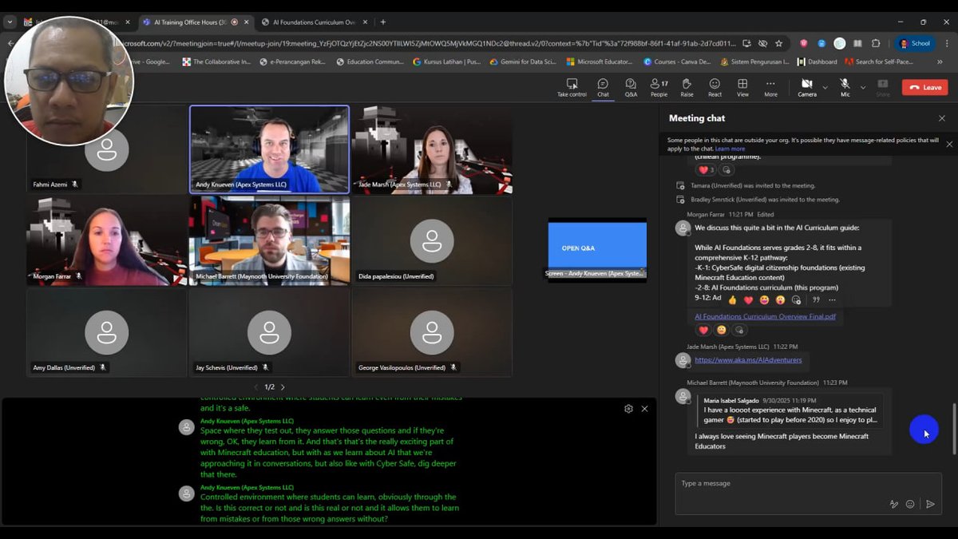React with surprised emoji in hover bar
This screenshot has height=539, width=958.
click(x=780, y=300)
